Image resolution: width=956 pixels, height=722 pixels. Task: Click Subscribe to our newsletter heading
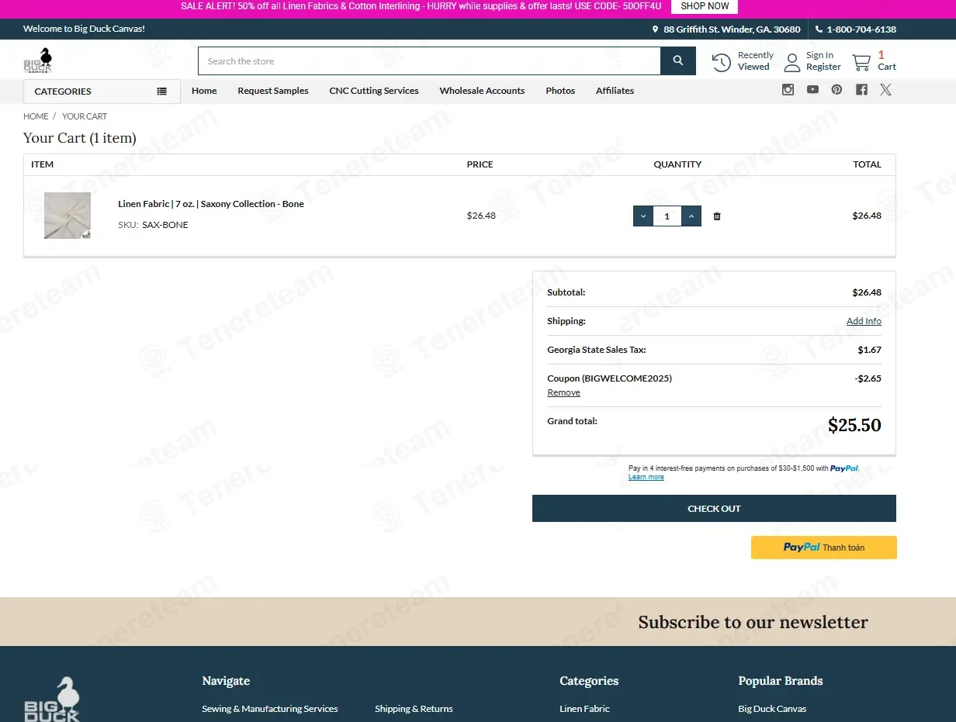pyautogui.click(x=753, y=622)
